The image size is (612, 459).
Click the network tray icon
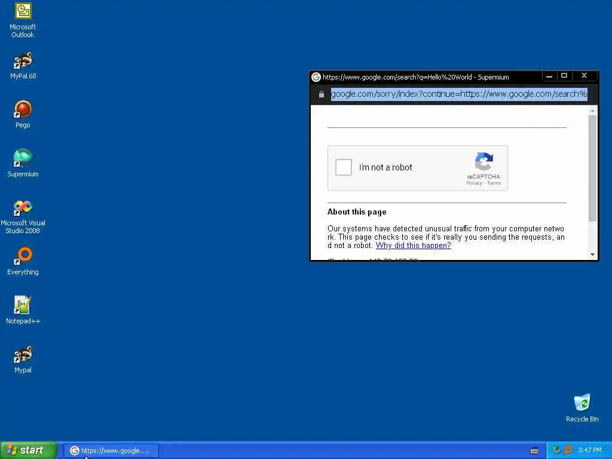[556, 450]
